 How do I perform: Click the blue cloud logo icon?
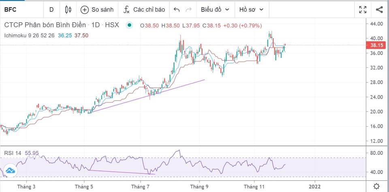(11, 170)
